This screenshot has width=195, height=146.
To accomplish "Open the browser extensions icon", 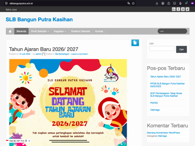I will point(169,4).
